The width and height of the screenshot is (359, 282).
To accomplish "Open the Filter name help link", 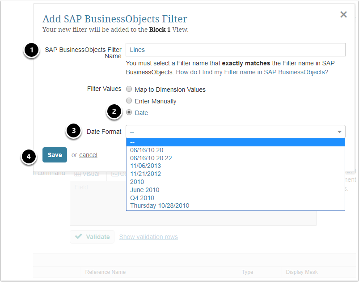I will point(252,72).
